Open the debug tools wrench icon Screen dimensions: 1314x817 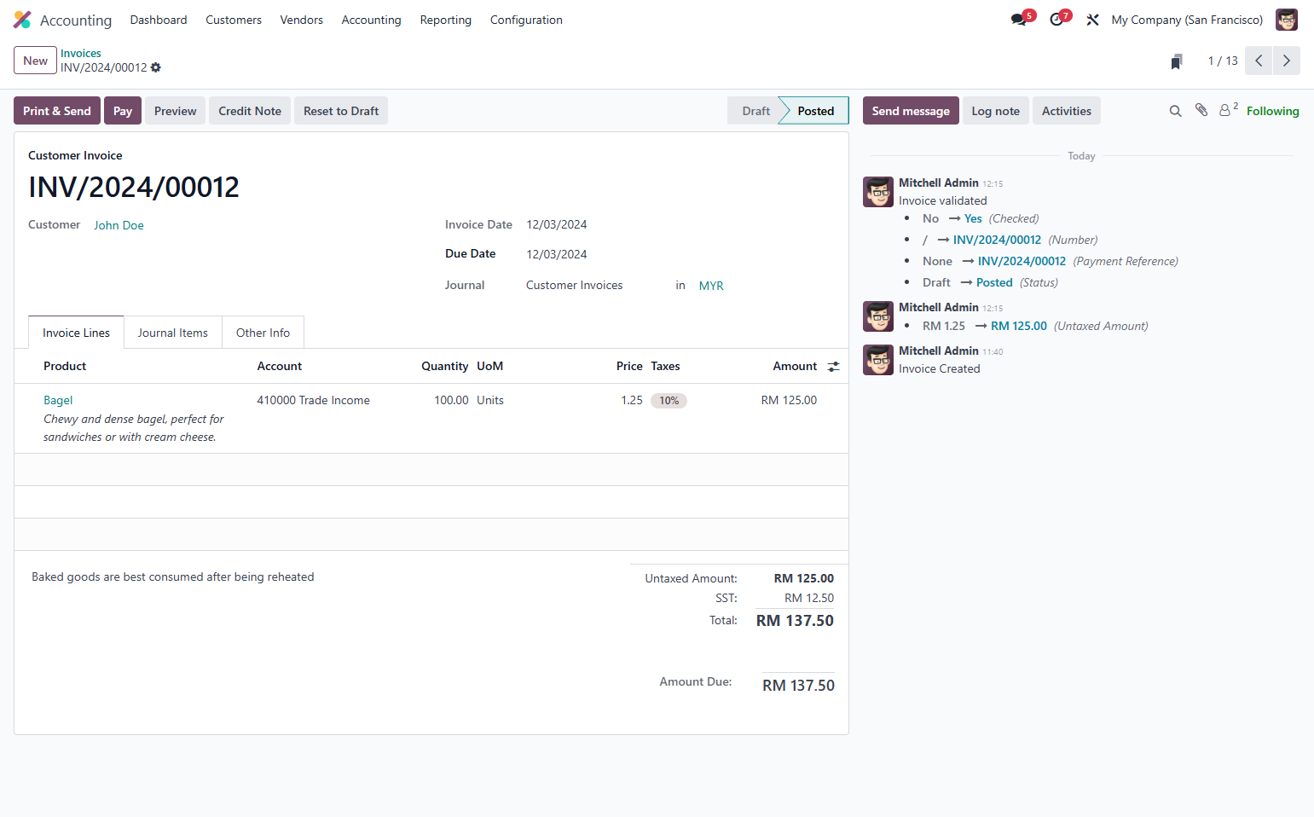(x=1092, y=20)
